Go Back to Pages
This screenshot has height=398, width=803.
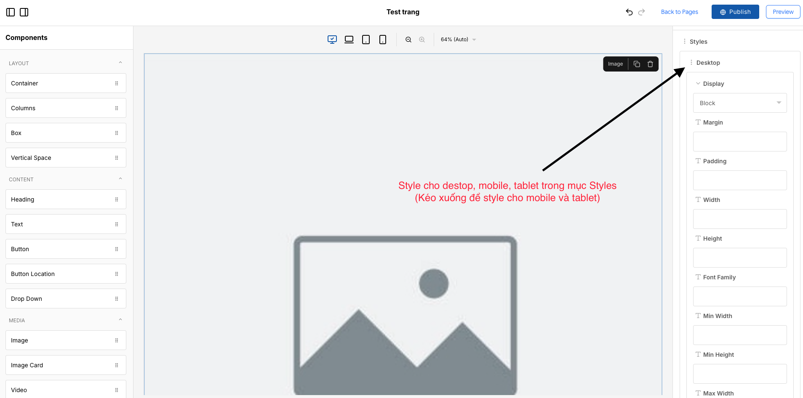click(x=679, y=12)
